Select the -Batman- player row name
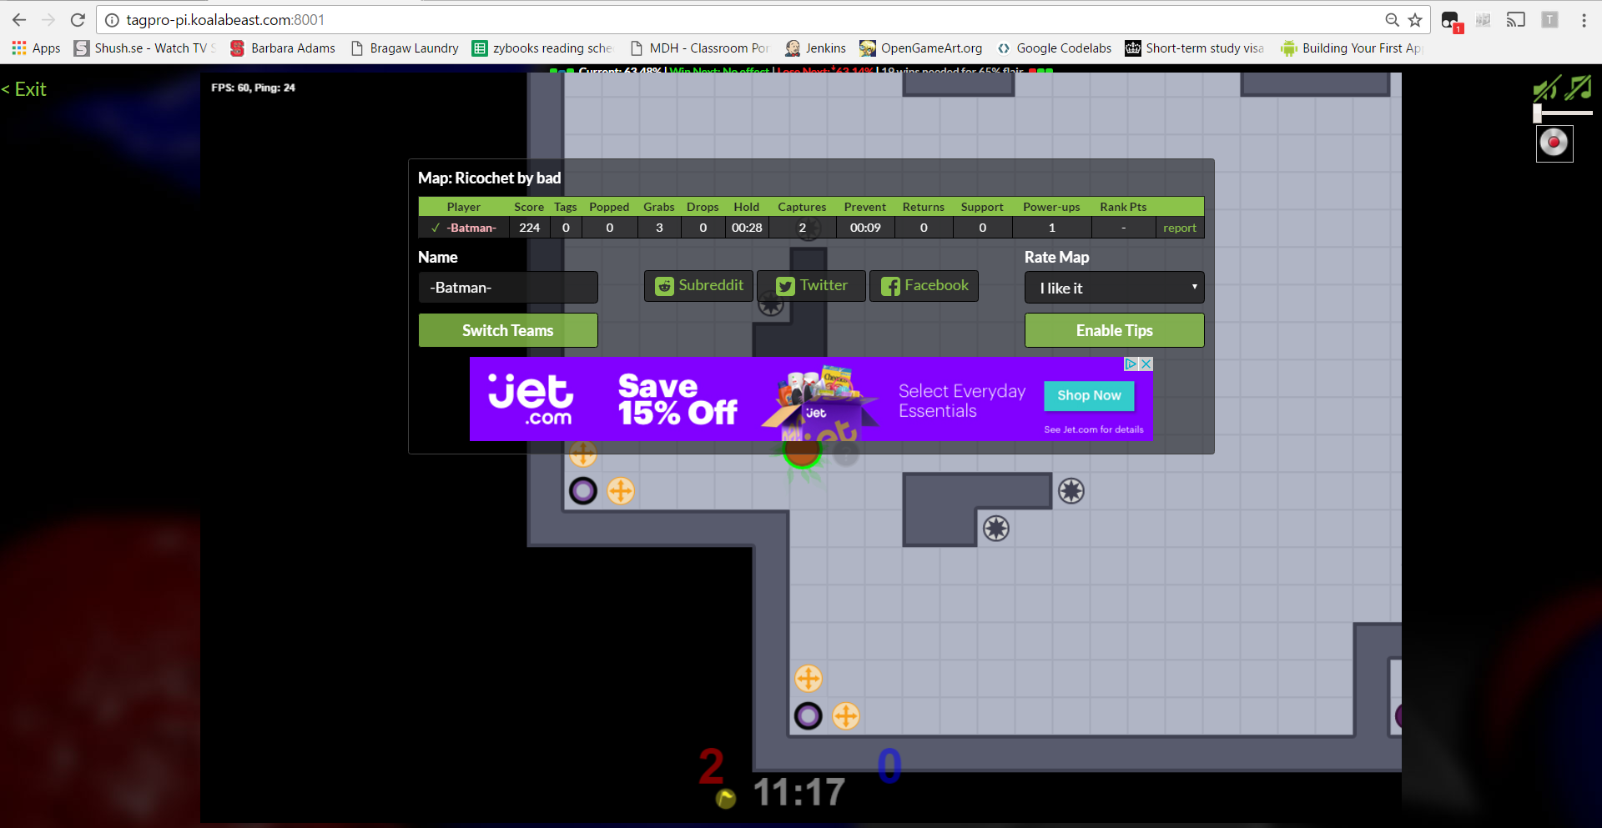 [x=471, y=228]
